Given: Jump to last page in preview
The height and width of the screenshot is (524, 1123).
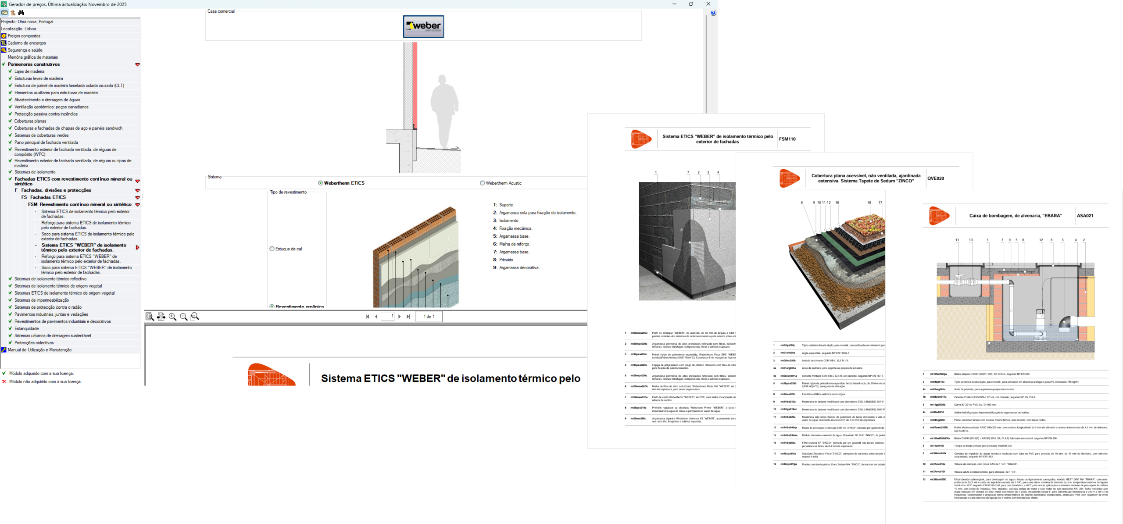Looking at the screenshot, I should click(408, 317).
